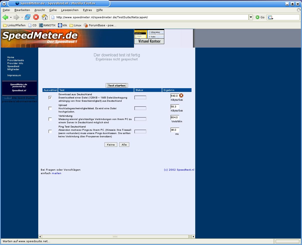Click the Ping Test status progress field
Image resolution: width=302 pixels, height=245 pixels.
point(140,131)
